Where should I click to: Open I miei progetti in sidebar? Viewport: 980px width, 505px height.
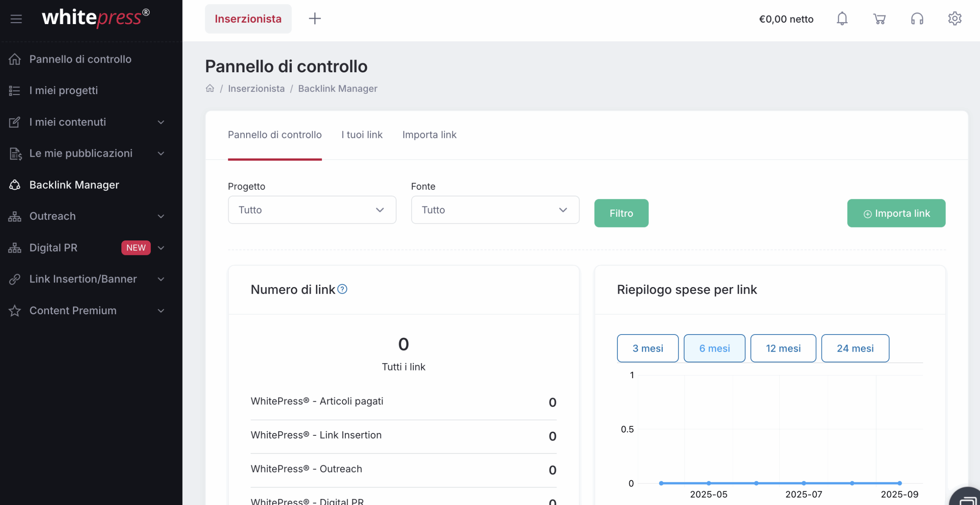(x=64, y=91)
